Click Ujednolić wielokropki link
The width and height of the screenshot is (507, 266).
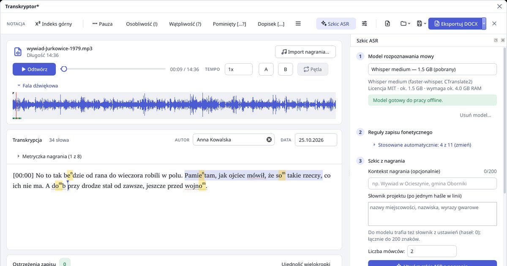306,264
